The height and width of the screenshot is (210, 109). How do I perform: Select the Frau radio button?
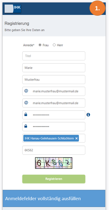click(x=40, y=45)
